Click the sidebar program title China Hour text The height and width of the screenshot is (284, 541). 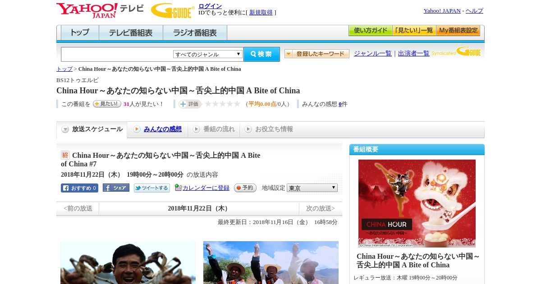(418, 261)
